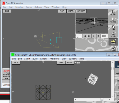The height and width of the screenshot is (103, 119).
Task: Open the Attributes menu in Designer
Action: pos(54,59)
